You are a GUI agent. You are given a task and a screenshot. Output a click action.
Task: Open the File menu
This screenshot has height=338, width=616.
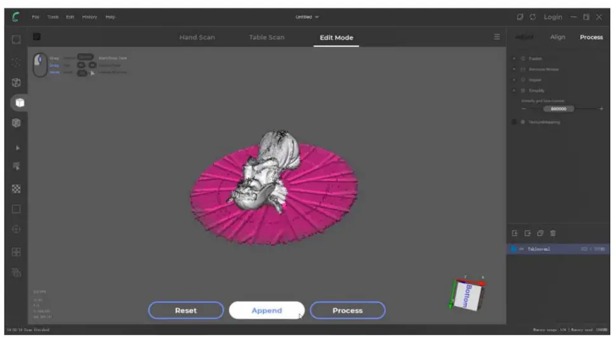[x=36, y=17]
